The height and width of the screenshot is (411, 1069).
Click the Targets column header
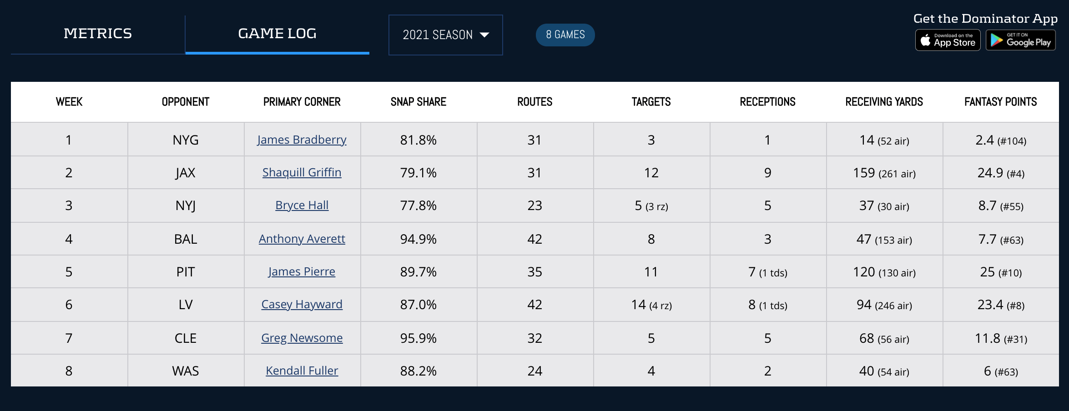(651, 102)
